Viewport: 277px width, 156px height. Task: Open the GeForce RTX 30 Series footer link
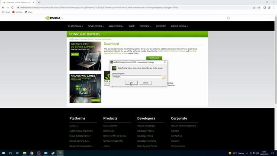(x=115, y=136)
